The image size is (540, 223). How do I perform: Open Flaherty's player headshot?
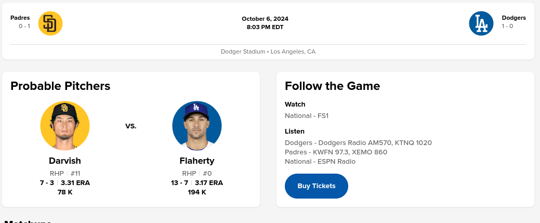click(x=197, y=126)
